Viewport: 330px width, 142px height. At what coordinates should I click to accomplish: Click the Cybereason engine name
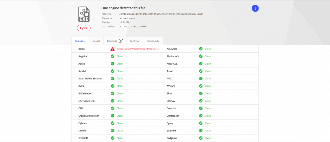pyautogui.click(x=173, y=116)
